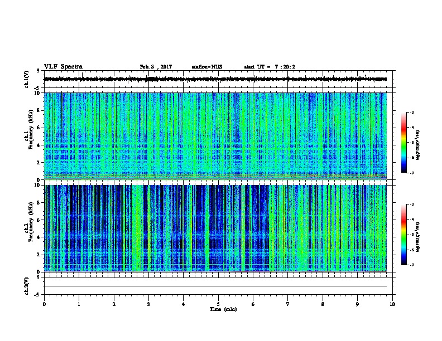442x341 pixels.
Task: Click the top "ch.1(V)" waveform axis label
Action: (27, 79)
